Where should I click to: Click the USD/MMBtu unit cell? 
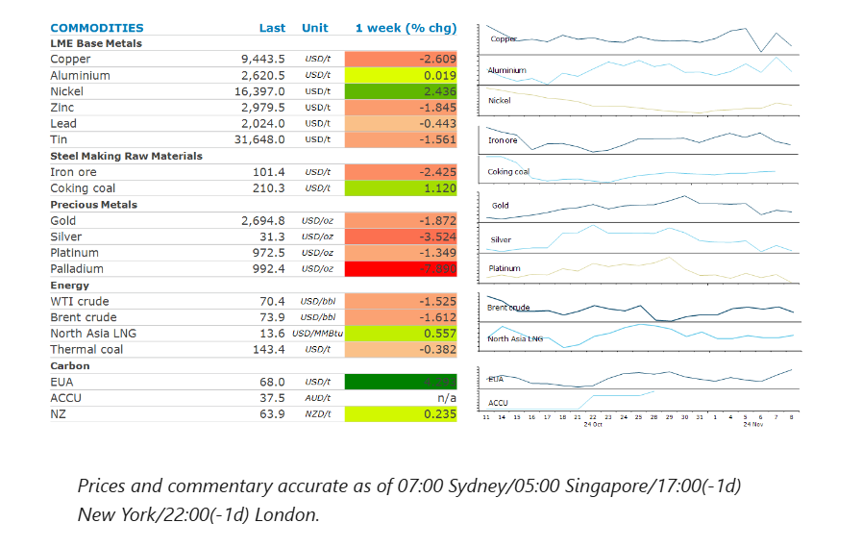[317, 334]
